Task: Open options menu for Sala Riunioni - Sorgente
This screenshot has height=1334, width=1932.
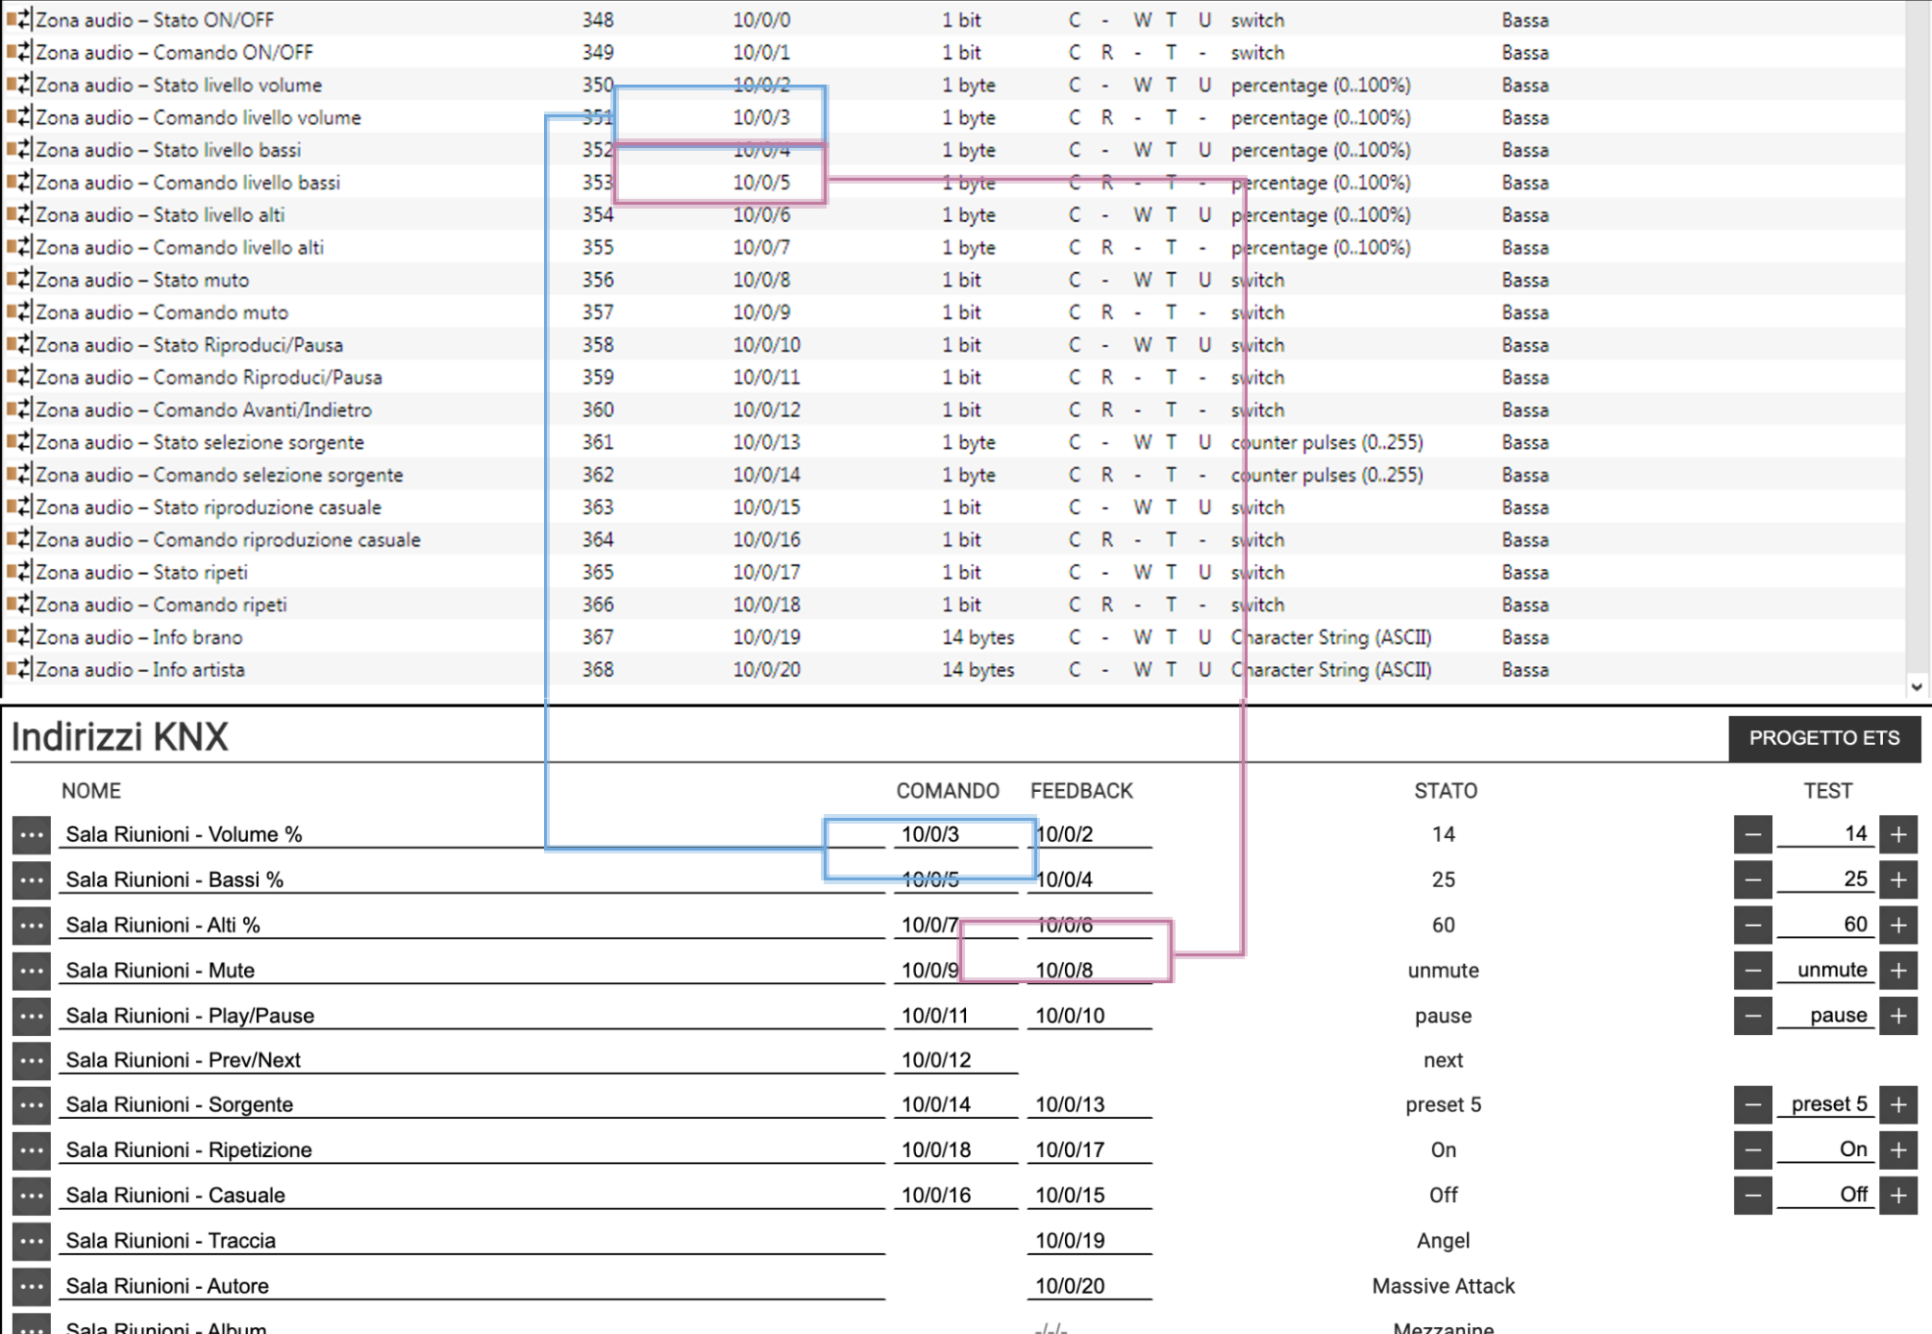Action: (31, 1105)
